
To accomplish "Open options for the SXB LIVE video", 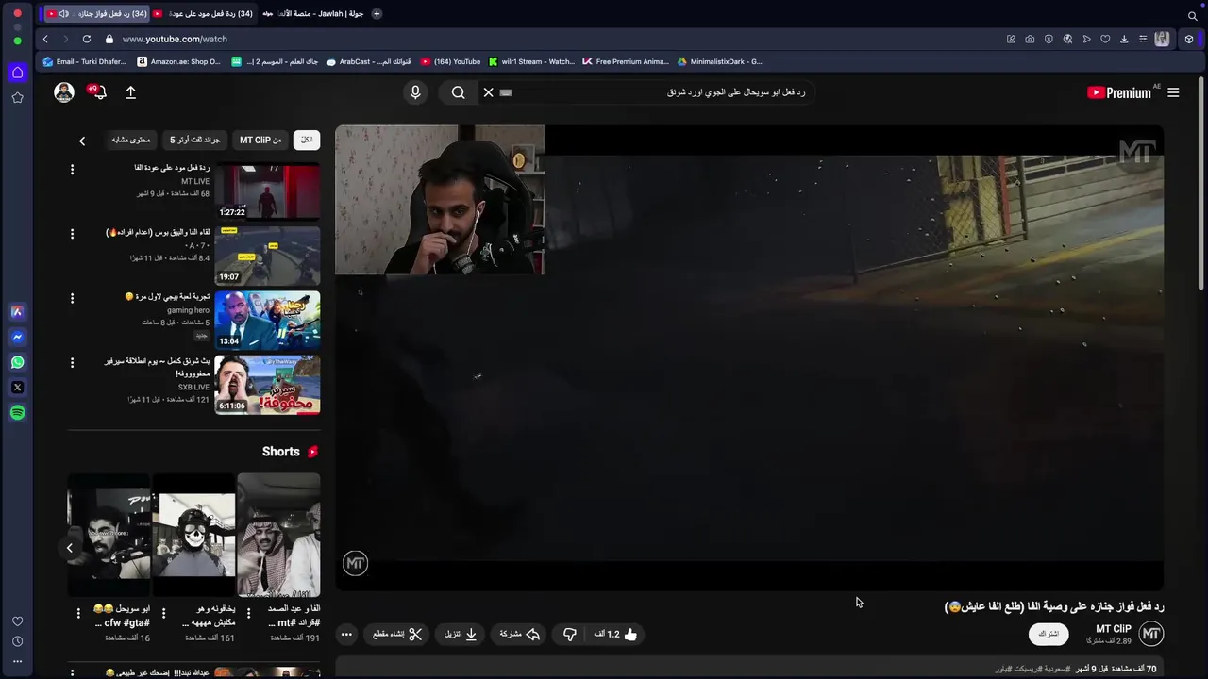I will tap(72, 362).
